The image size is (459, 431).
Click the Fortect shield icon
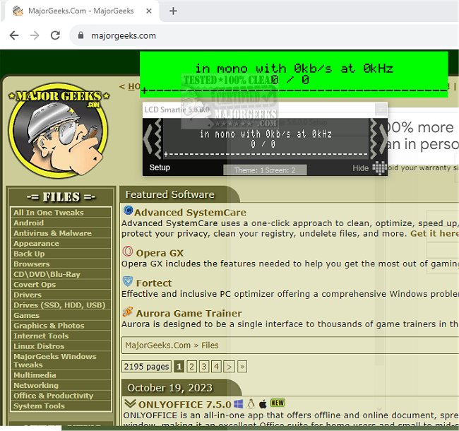point(128,281)
